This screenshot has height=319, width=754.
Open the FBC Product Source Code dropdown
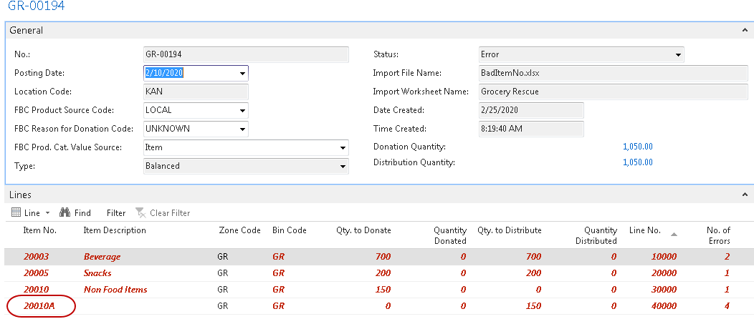click(x=242, y=110)
